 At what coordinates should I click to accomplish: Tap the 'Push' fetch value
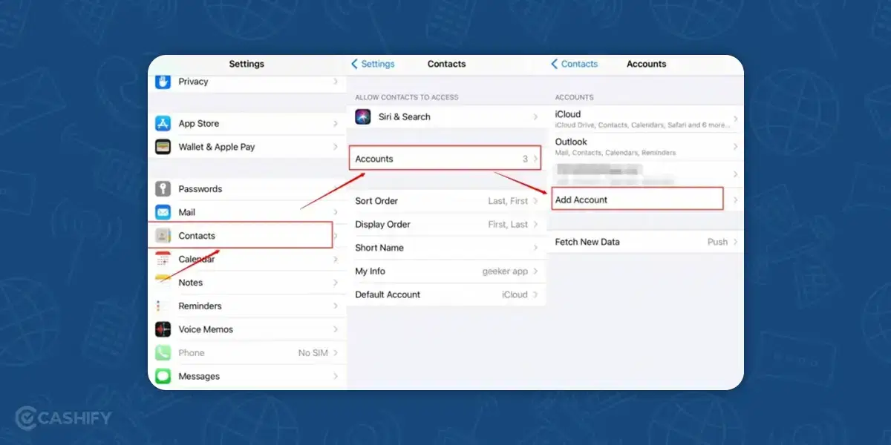tap(717, 242)
